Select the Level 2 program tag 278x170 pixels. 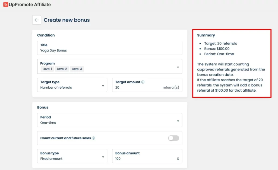pyautogui.click(x=62, y=69)
